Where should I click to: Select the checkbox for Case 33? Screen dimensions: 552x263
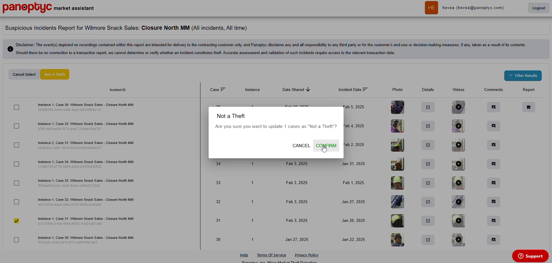pos(17,183)
